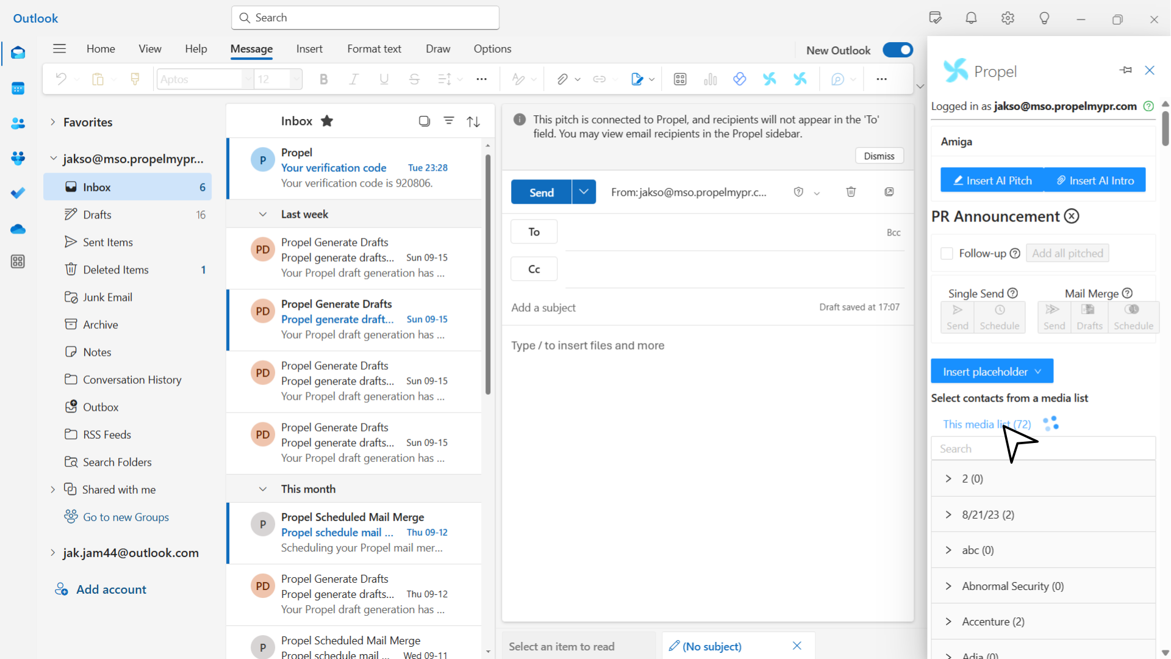Click the Poll chart icon in ribbon
The image size is (1171, 659).
click(x=711, y=79)
